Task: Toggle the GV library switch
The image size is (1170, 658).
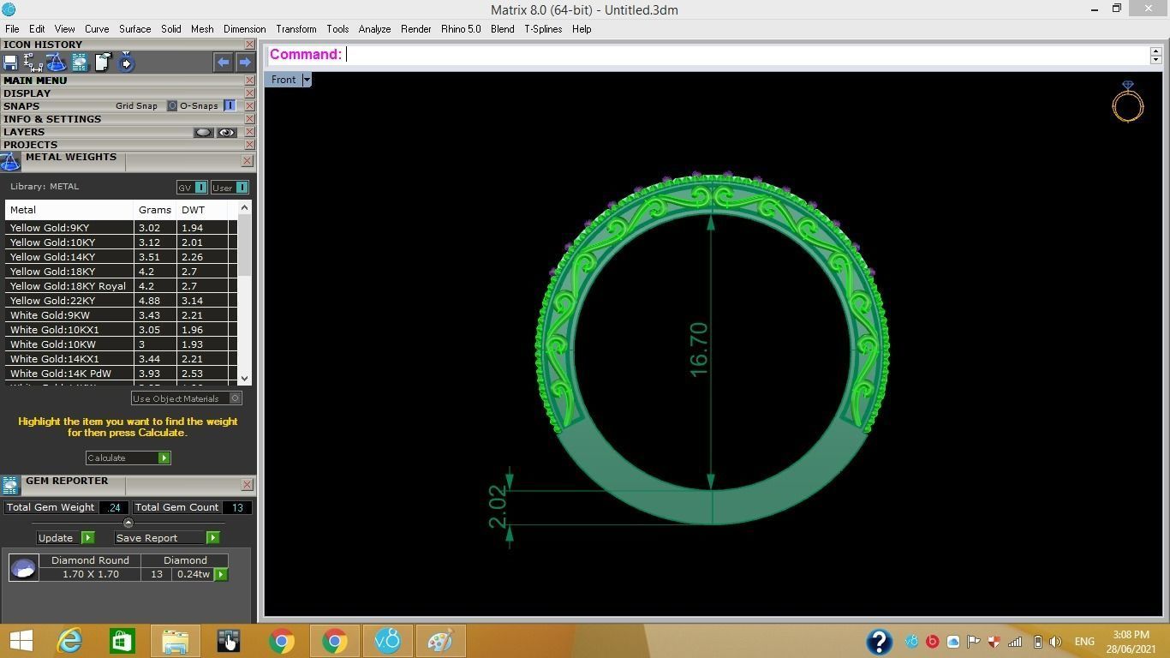Action: click(200, 188)
